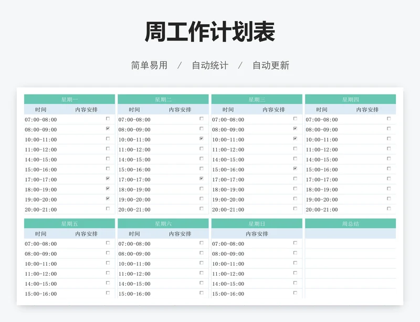Viewport: 420px width, 322px height.
Task: Select Wednesday 07:00-08:00 time cell
Action: point(228,120)
